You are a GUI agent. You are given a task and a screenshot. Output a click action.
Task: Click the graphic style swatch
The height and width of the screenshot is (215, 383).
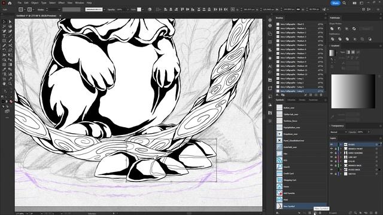tap(139, 10)
